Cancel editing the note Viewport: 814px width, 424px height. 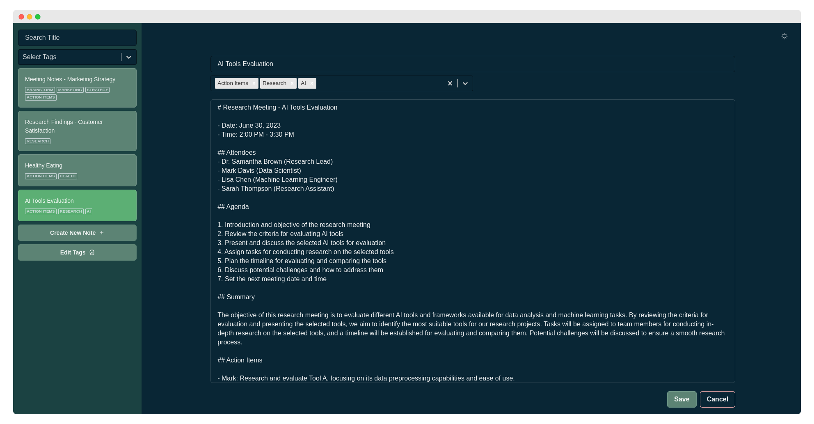(717, 399)
